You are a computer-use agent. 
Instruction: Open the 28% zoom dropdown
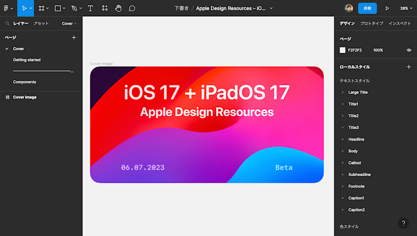point(406,8)
